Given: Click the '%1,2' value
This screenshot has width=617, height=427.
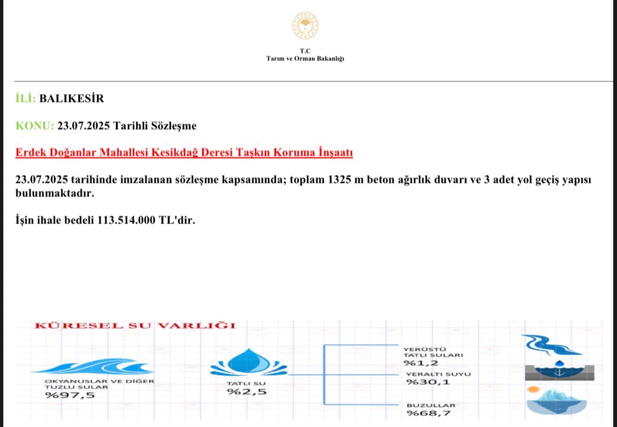Looking at the screenshot, I should 421,363.
